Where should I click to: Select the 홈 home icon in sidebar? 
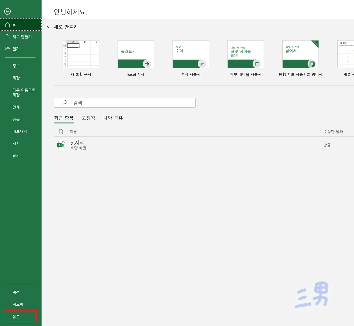click(x=7, y=25)
